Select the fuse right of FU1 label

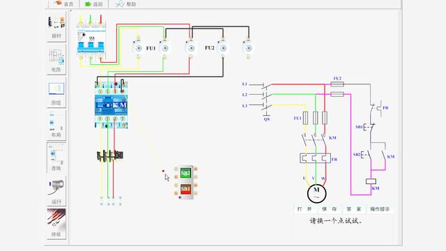coord(164,48)
